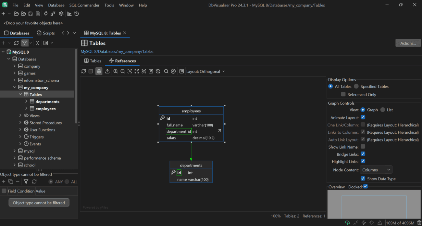Select the Specified Tables radio button
This screenshot has height=226, width=422.
(x=356, y=86)
